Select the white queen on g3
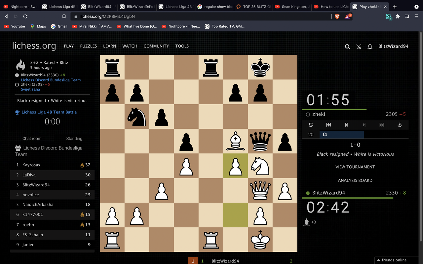This screenshot has height=264, width=423. (260, 190)
